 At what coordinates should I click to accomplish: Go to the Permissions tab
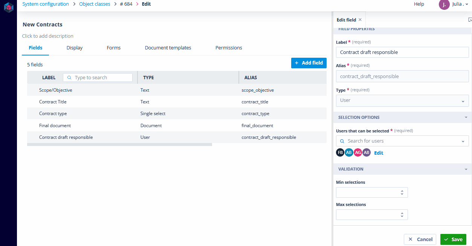coord(229,48)
